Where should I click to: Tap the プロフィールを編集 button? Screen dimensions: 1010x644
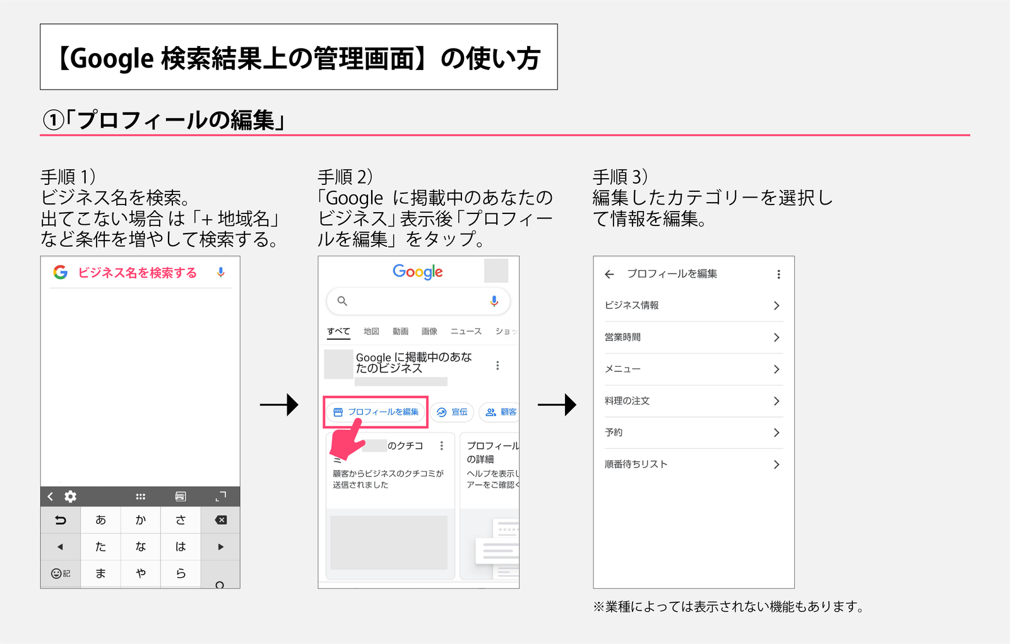tap(376, 412)
